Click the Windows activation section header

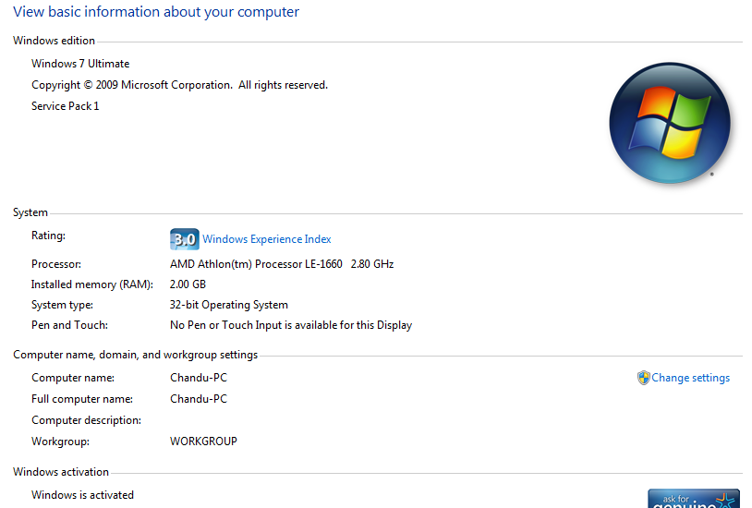(61, 472)
